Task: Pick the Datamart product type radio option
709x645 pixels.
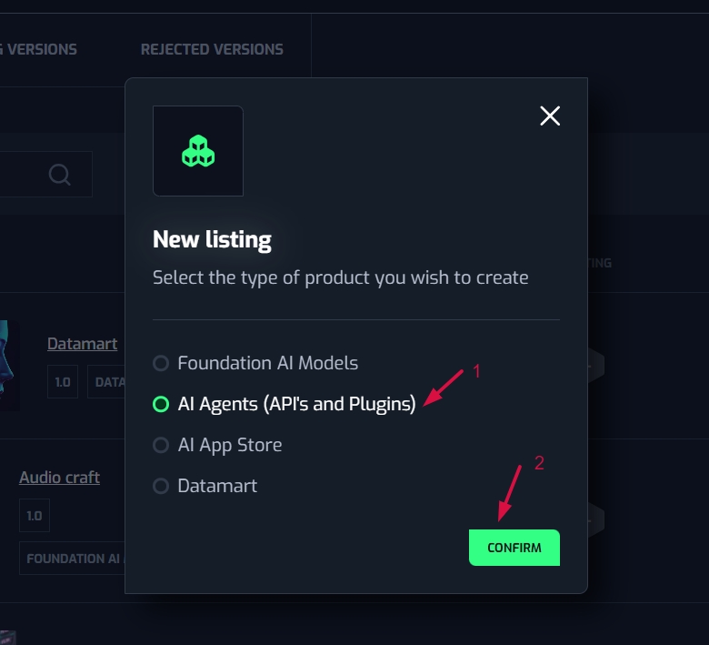Action: click(x=161, y=486)
